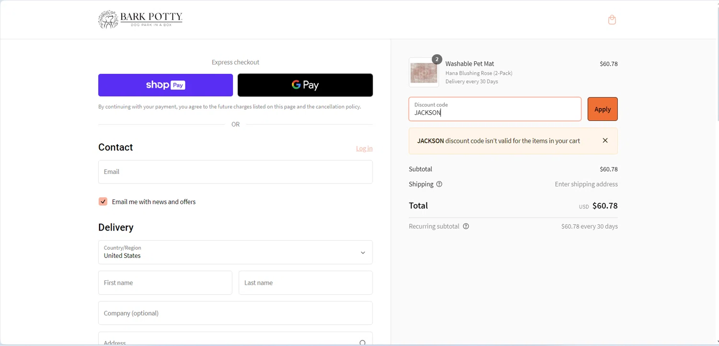Open the Country/Region dropdown
This screenshot has width=719, height=346.
(235, 252)
